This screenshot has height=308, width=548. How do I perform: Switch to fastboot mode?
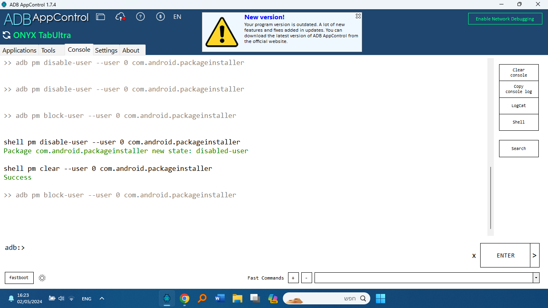[x=19, y=278]
